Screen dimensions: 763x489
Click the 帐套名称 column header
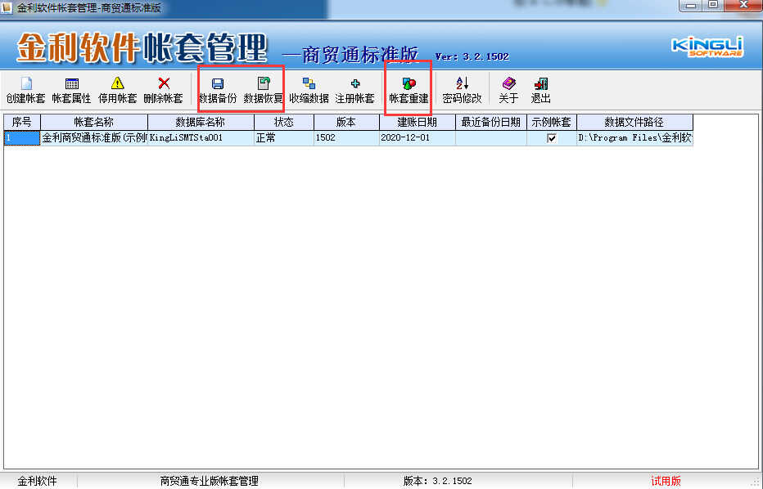pos(94,122)
